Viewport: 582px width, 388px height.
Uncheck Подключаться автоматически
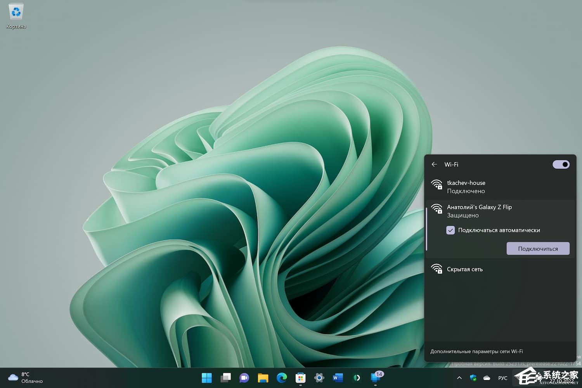tap(450, 230)
